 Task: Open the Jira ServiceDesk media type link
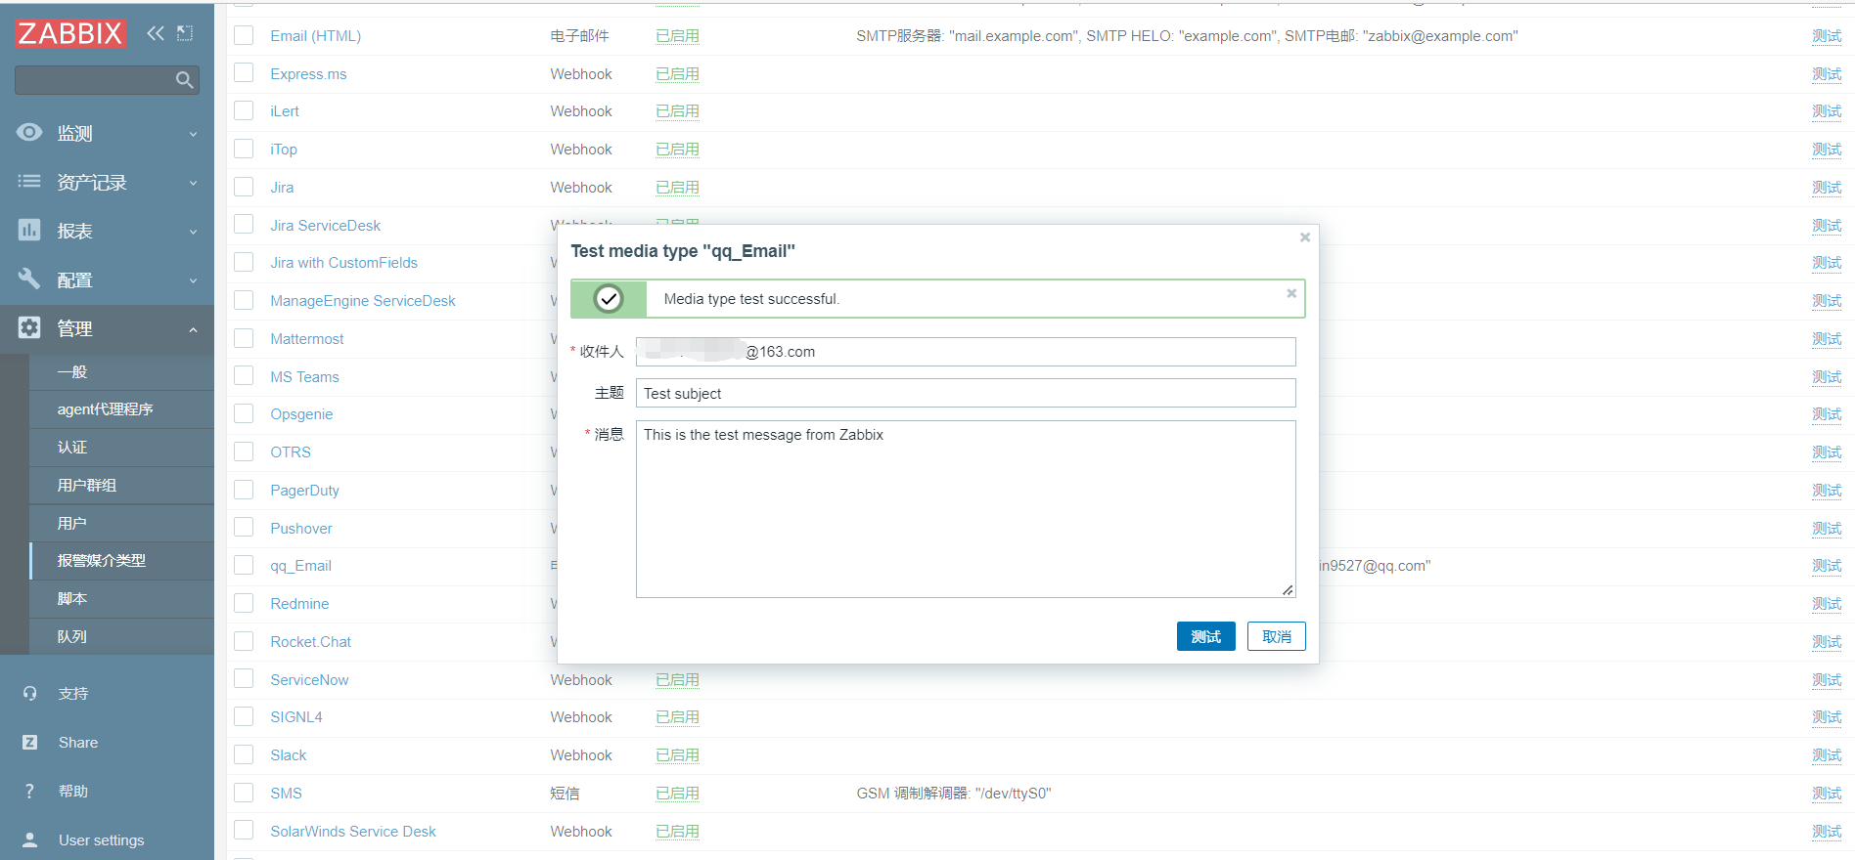(x=326, y=225)
